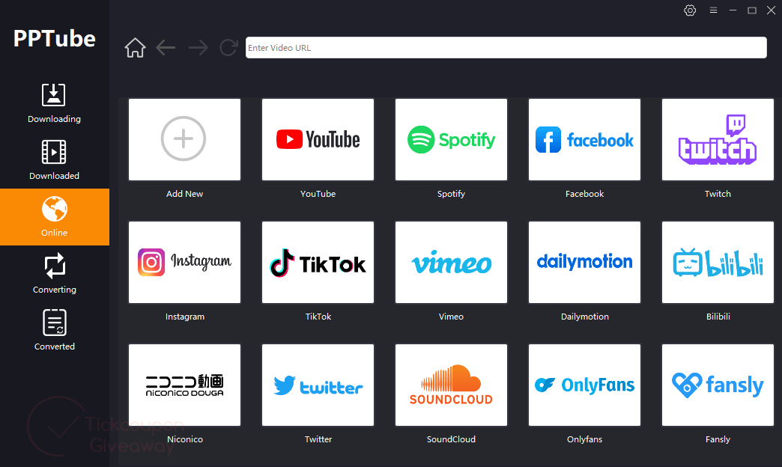Image resolution: width=782 pixels, height=467 pixels.
Task: Add a new site with the plus tile
Action: [x=184, y=140]
